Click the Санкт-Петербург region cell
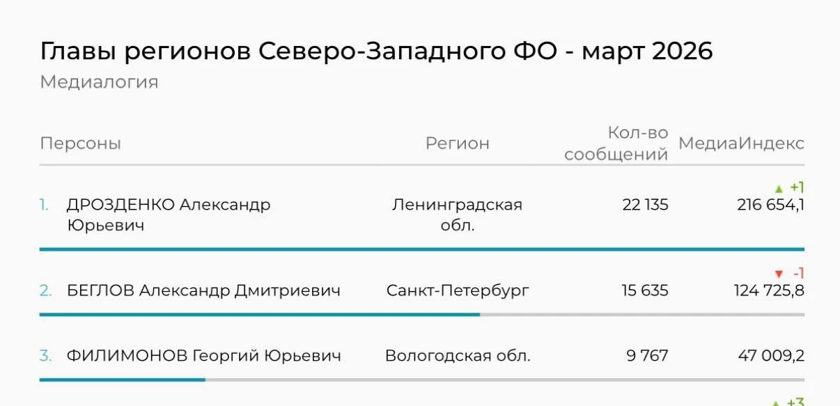 [458, 290]
